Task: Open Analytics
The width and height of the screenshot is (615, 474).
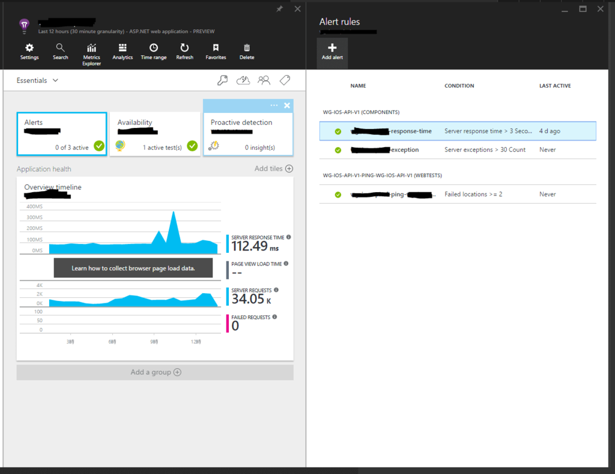Action: [x=123, y=52]
